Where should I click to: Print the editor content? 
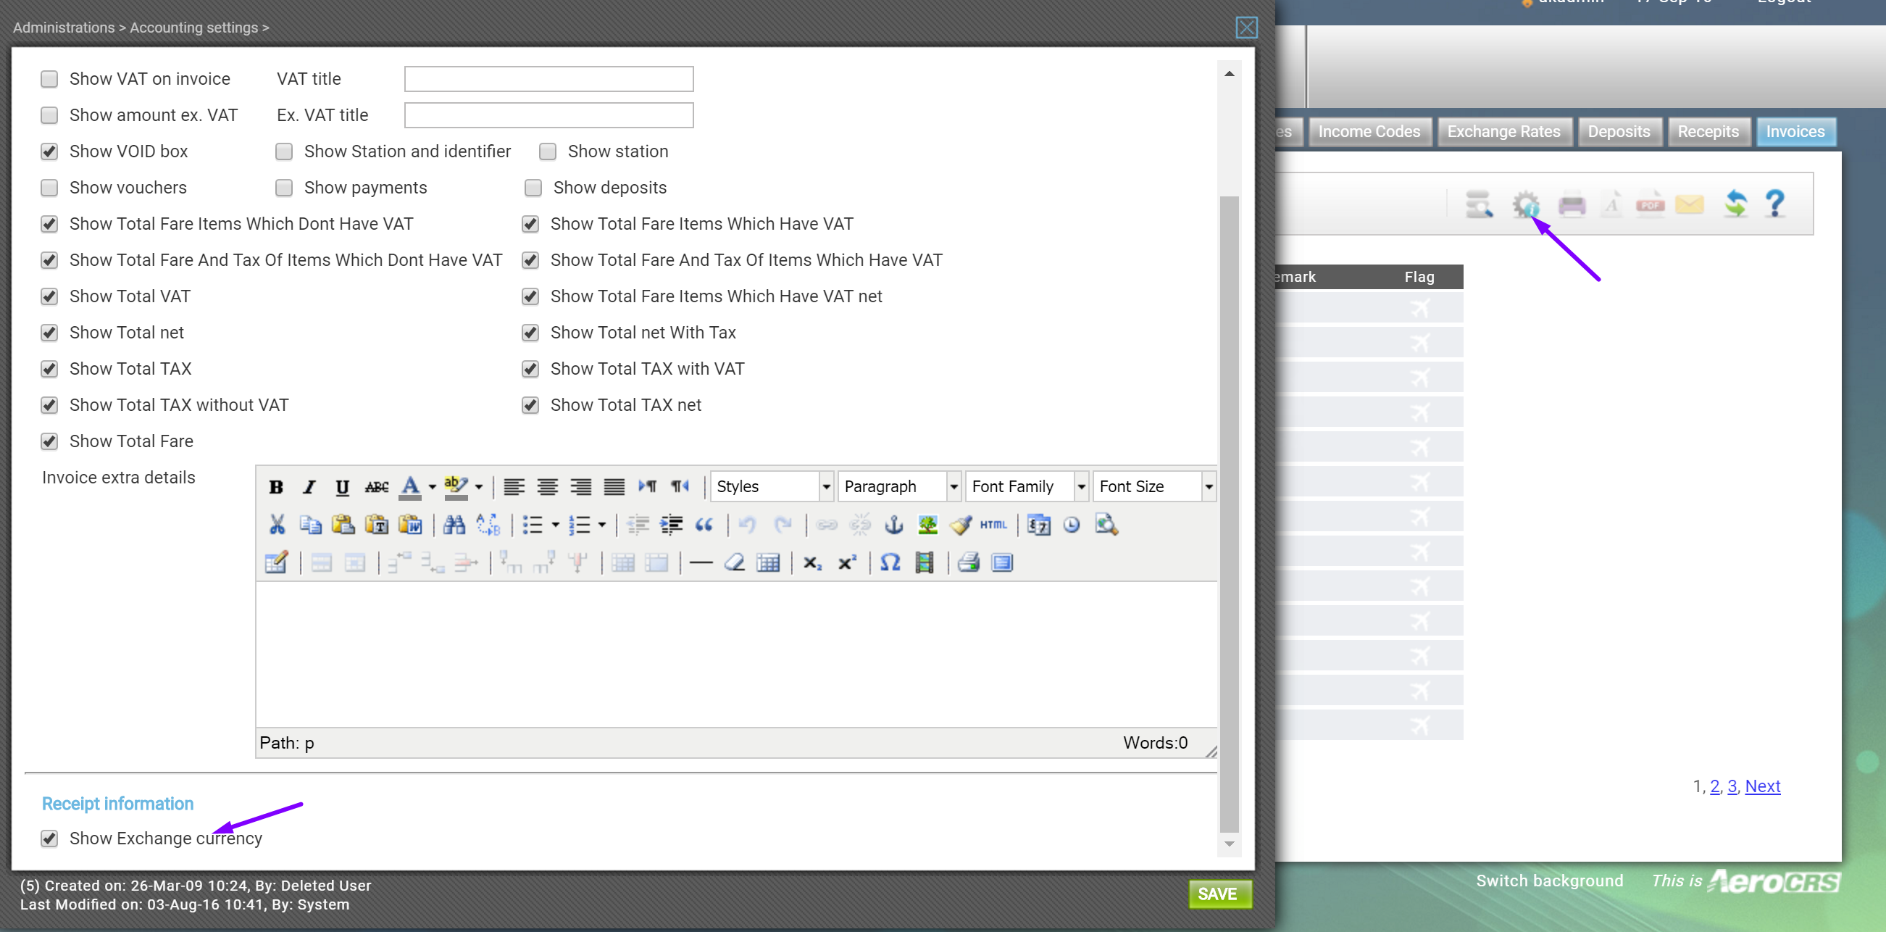pos(969,563)
